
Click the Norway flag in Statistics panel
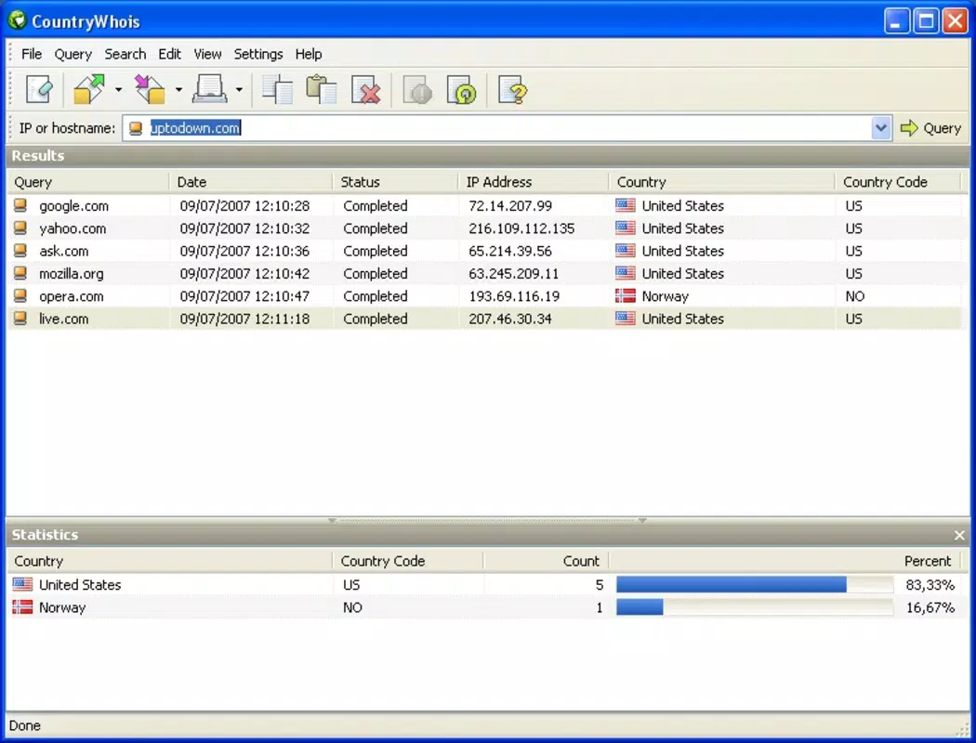coord(22,607)
